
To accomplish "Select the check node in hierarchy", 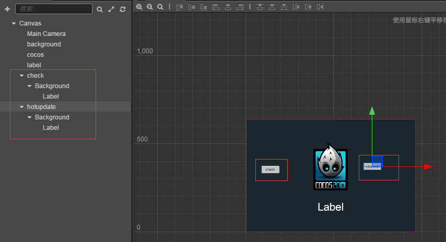I will coord(36,76).
